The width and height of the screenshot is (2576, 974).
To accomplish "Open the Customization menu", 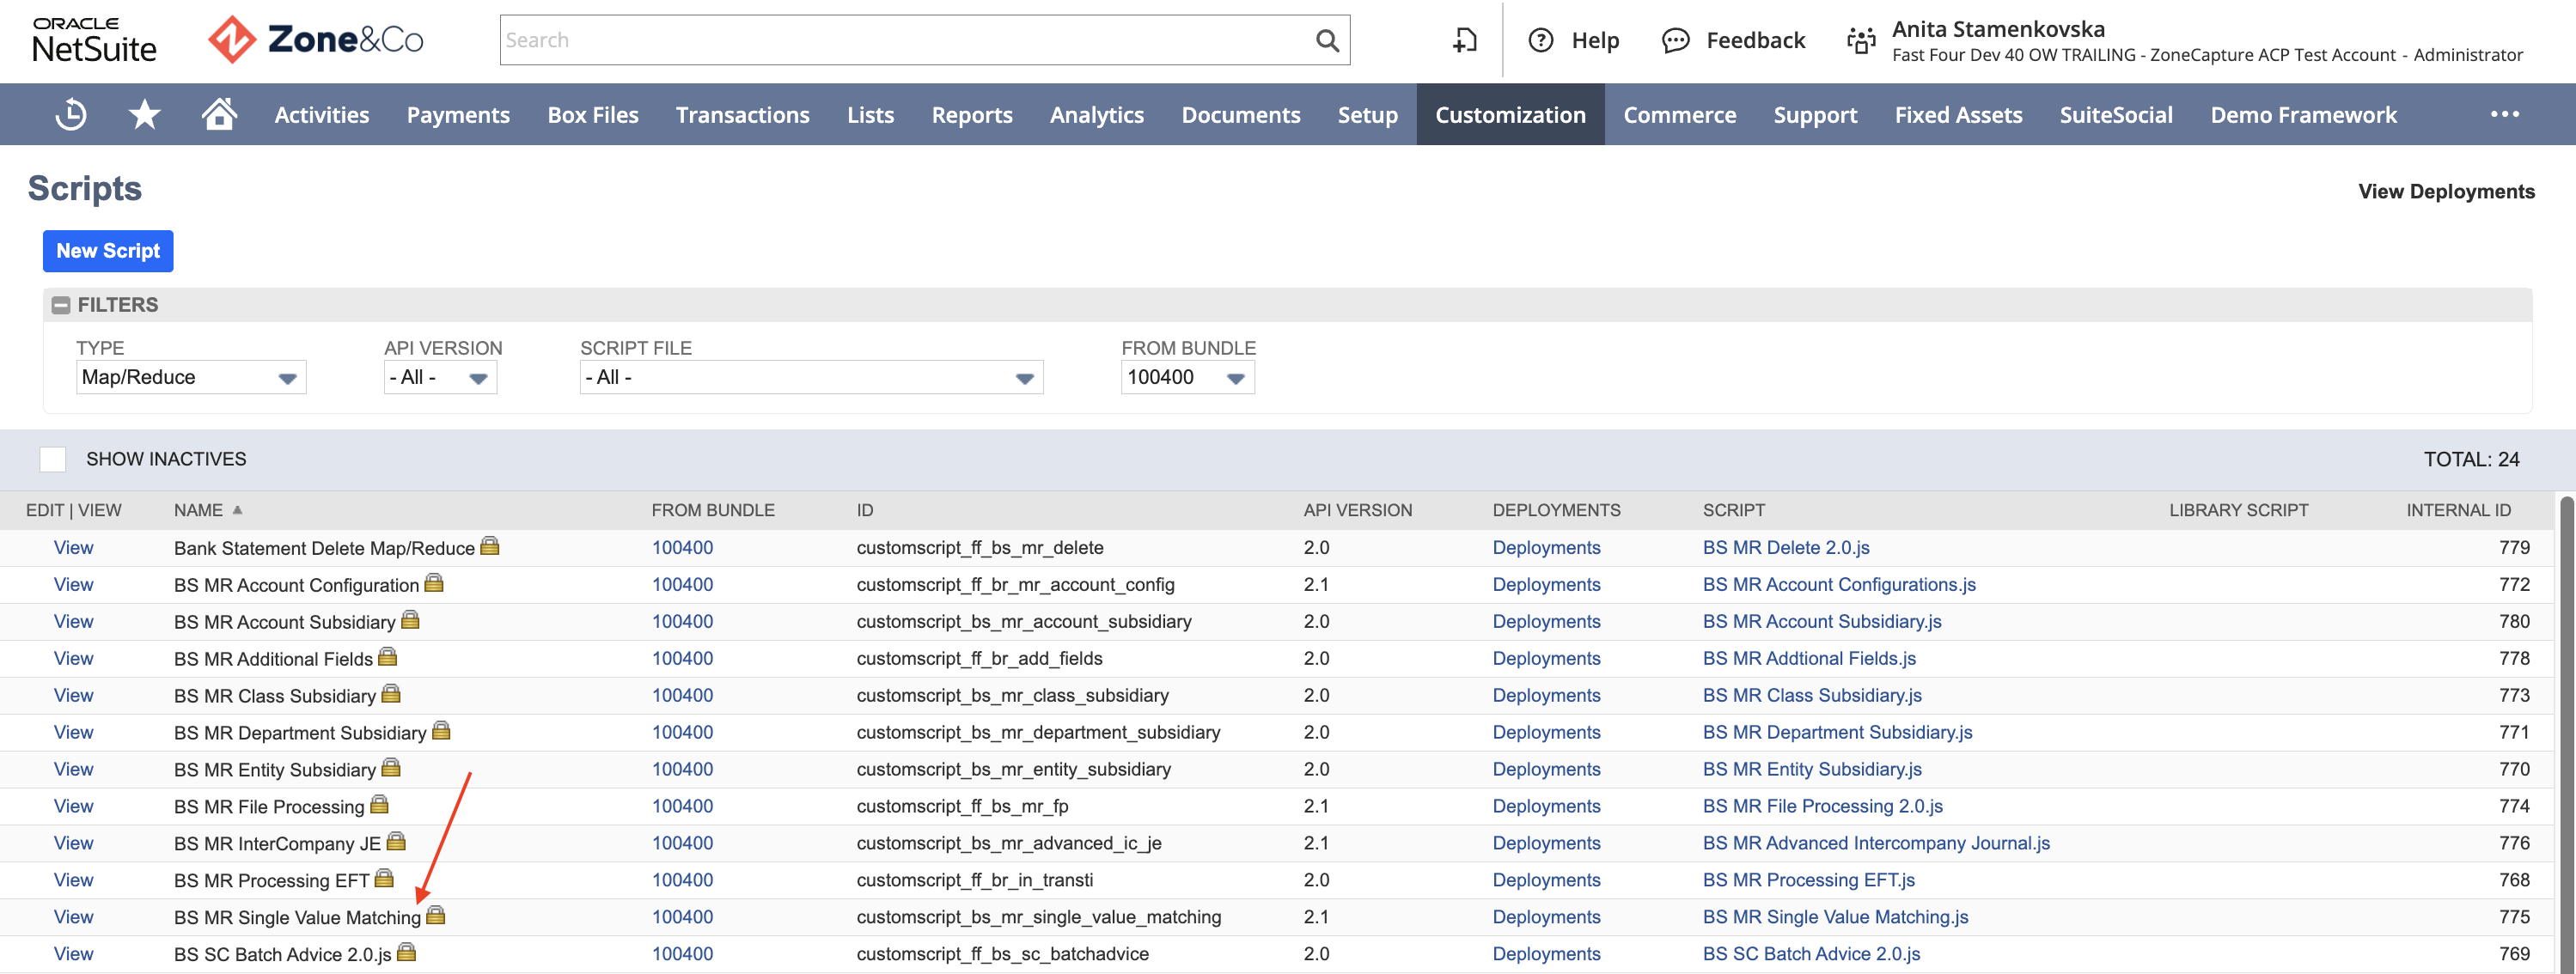I will (1510, 114).
